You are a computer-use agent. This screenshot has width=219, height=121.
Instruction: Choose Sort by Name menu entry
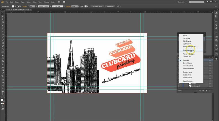(x=188, y=72)
